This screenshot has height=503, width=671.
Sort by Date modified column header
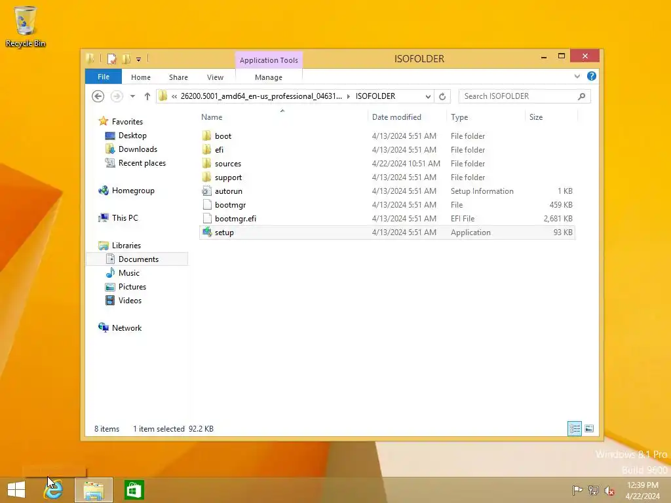click(396, 117)
